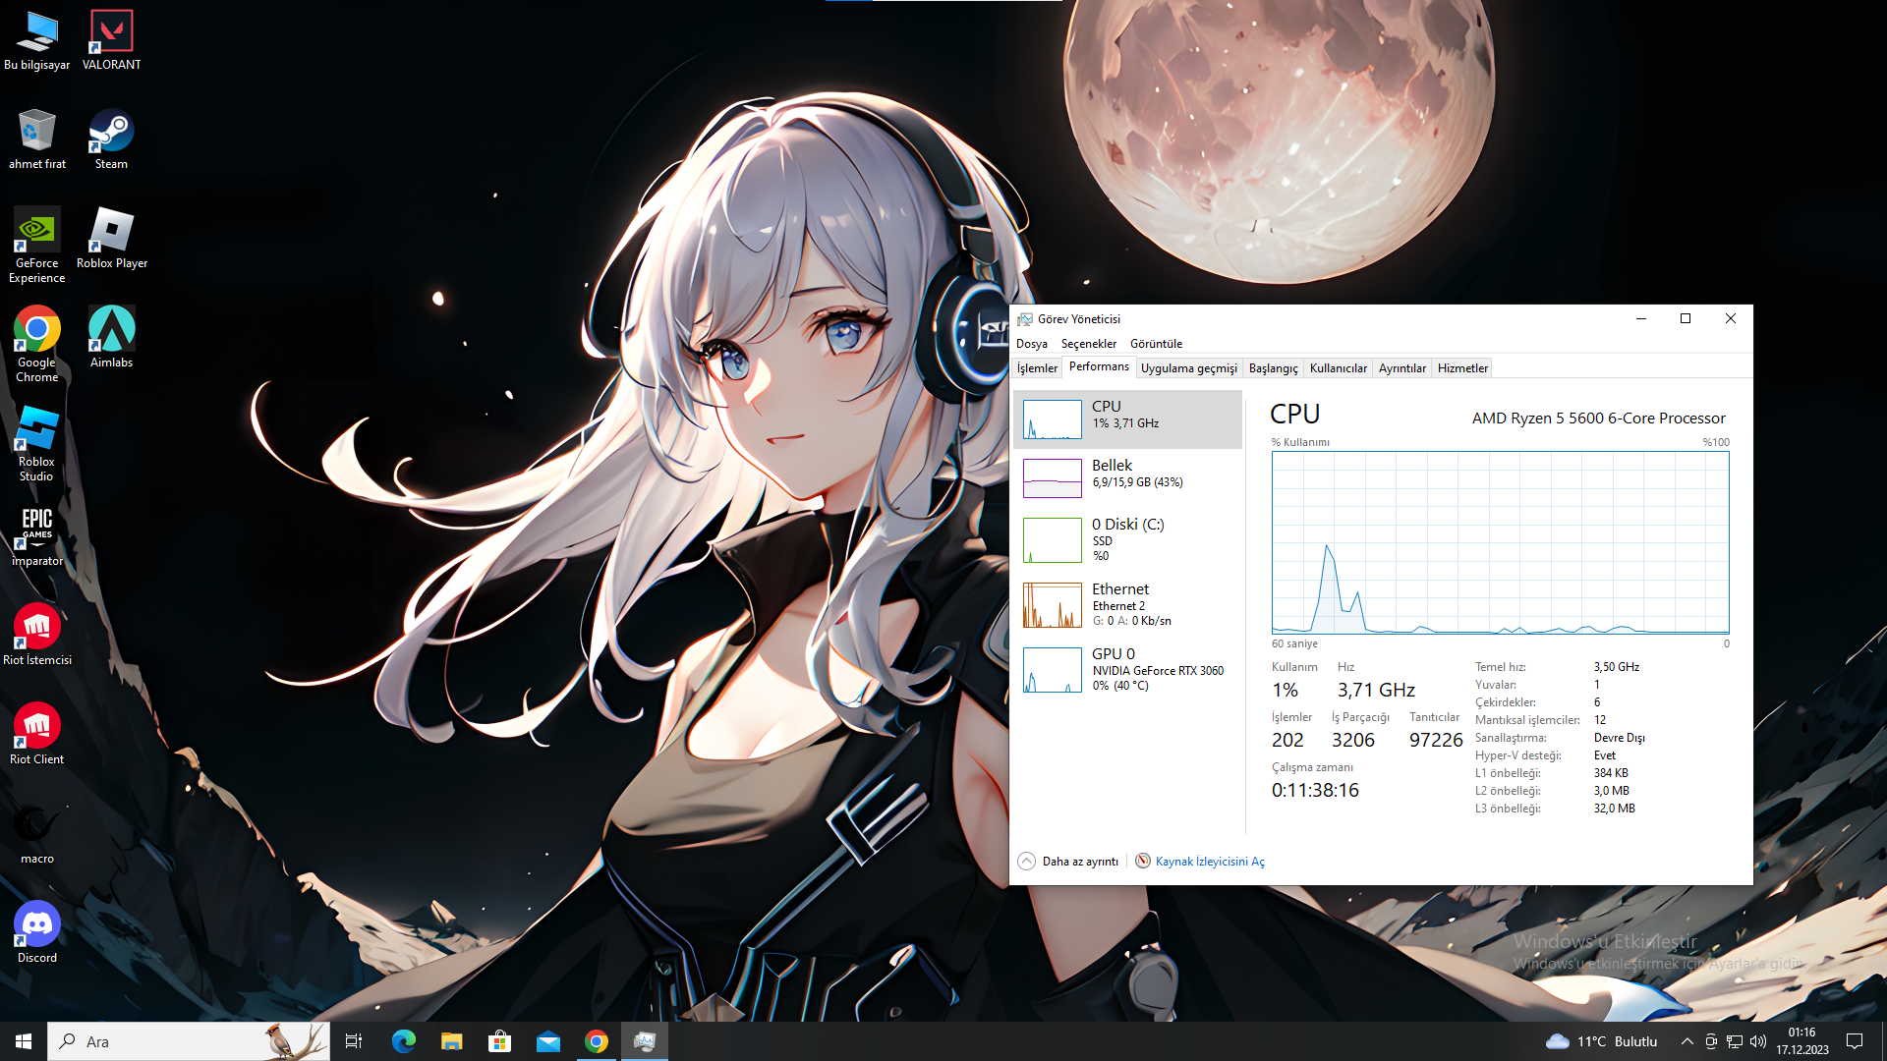Image resolution: width=1887 pixels, height=1061 pixels.
Task: Show hidden icons chevron in system tray
Action: pos(1687,1041)
